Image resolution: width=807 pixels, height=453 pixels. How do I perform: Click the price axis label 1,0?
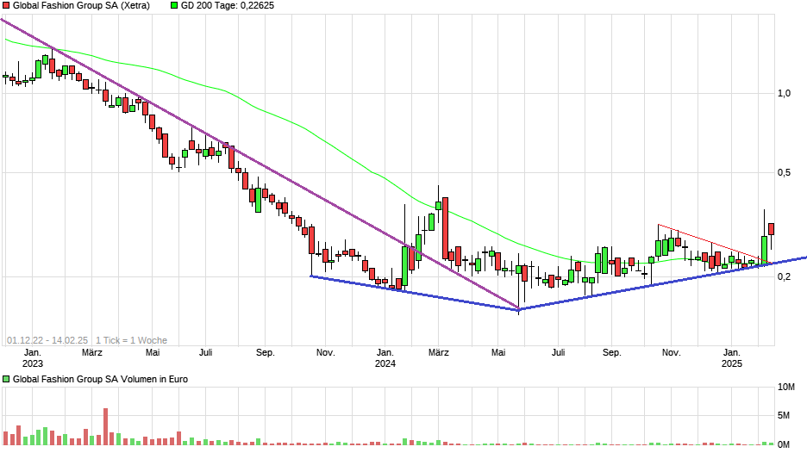click(784, 93)
